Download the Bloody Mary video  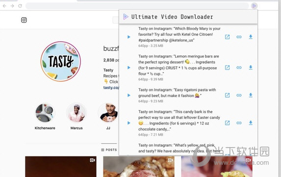pyautogui.click(x=251, y=37)
